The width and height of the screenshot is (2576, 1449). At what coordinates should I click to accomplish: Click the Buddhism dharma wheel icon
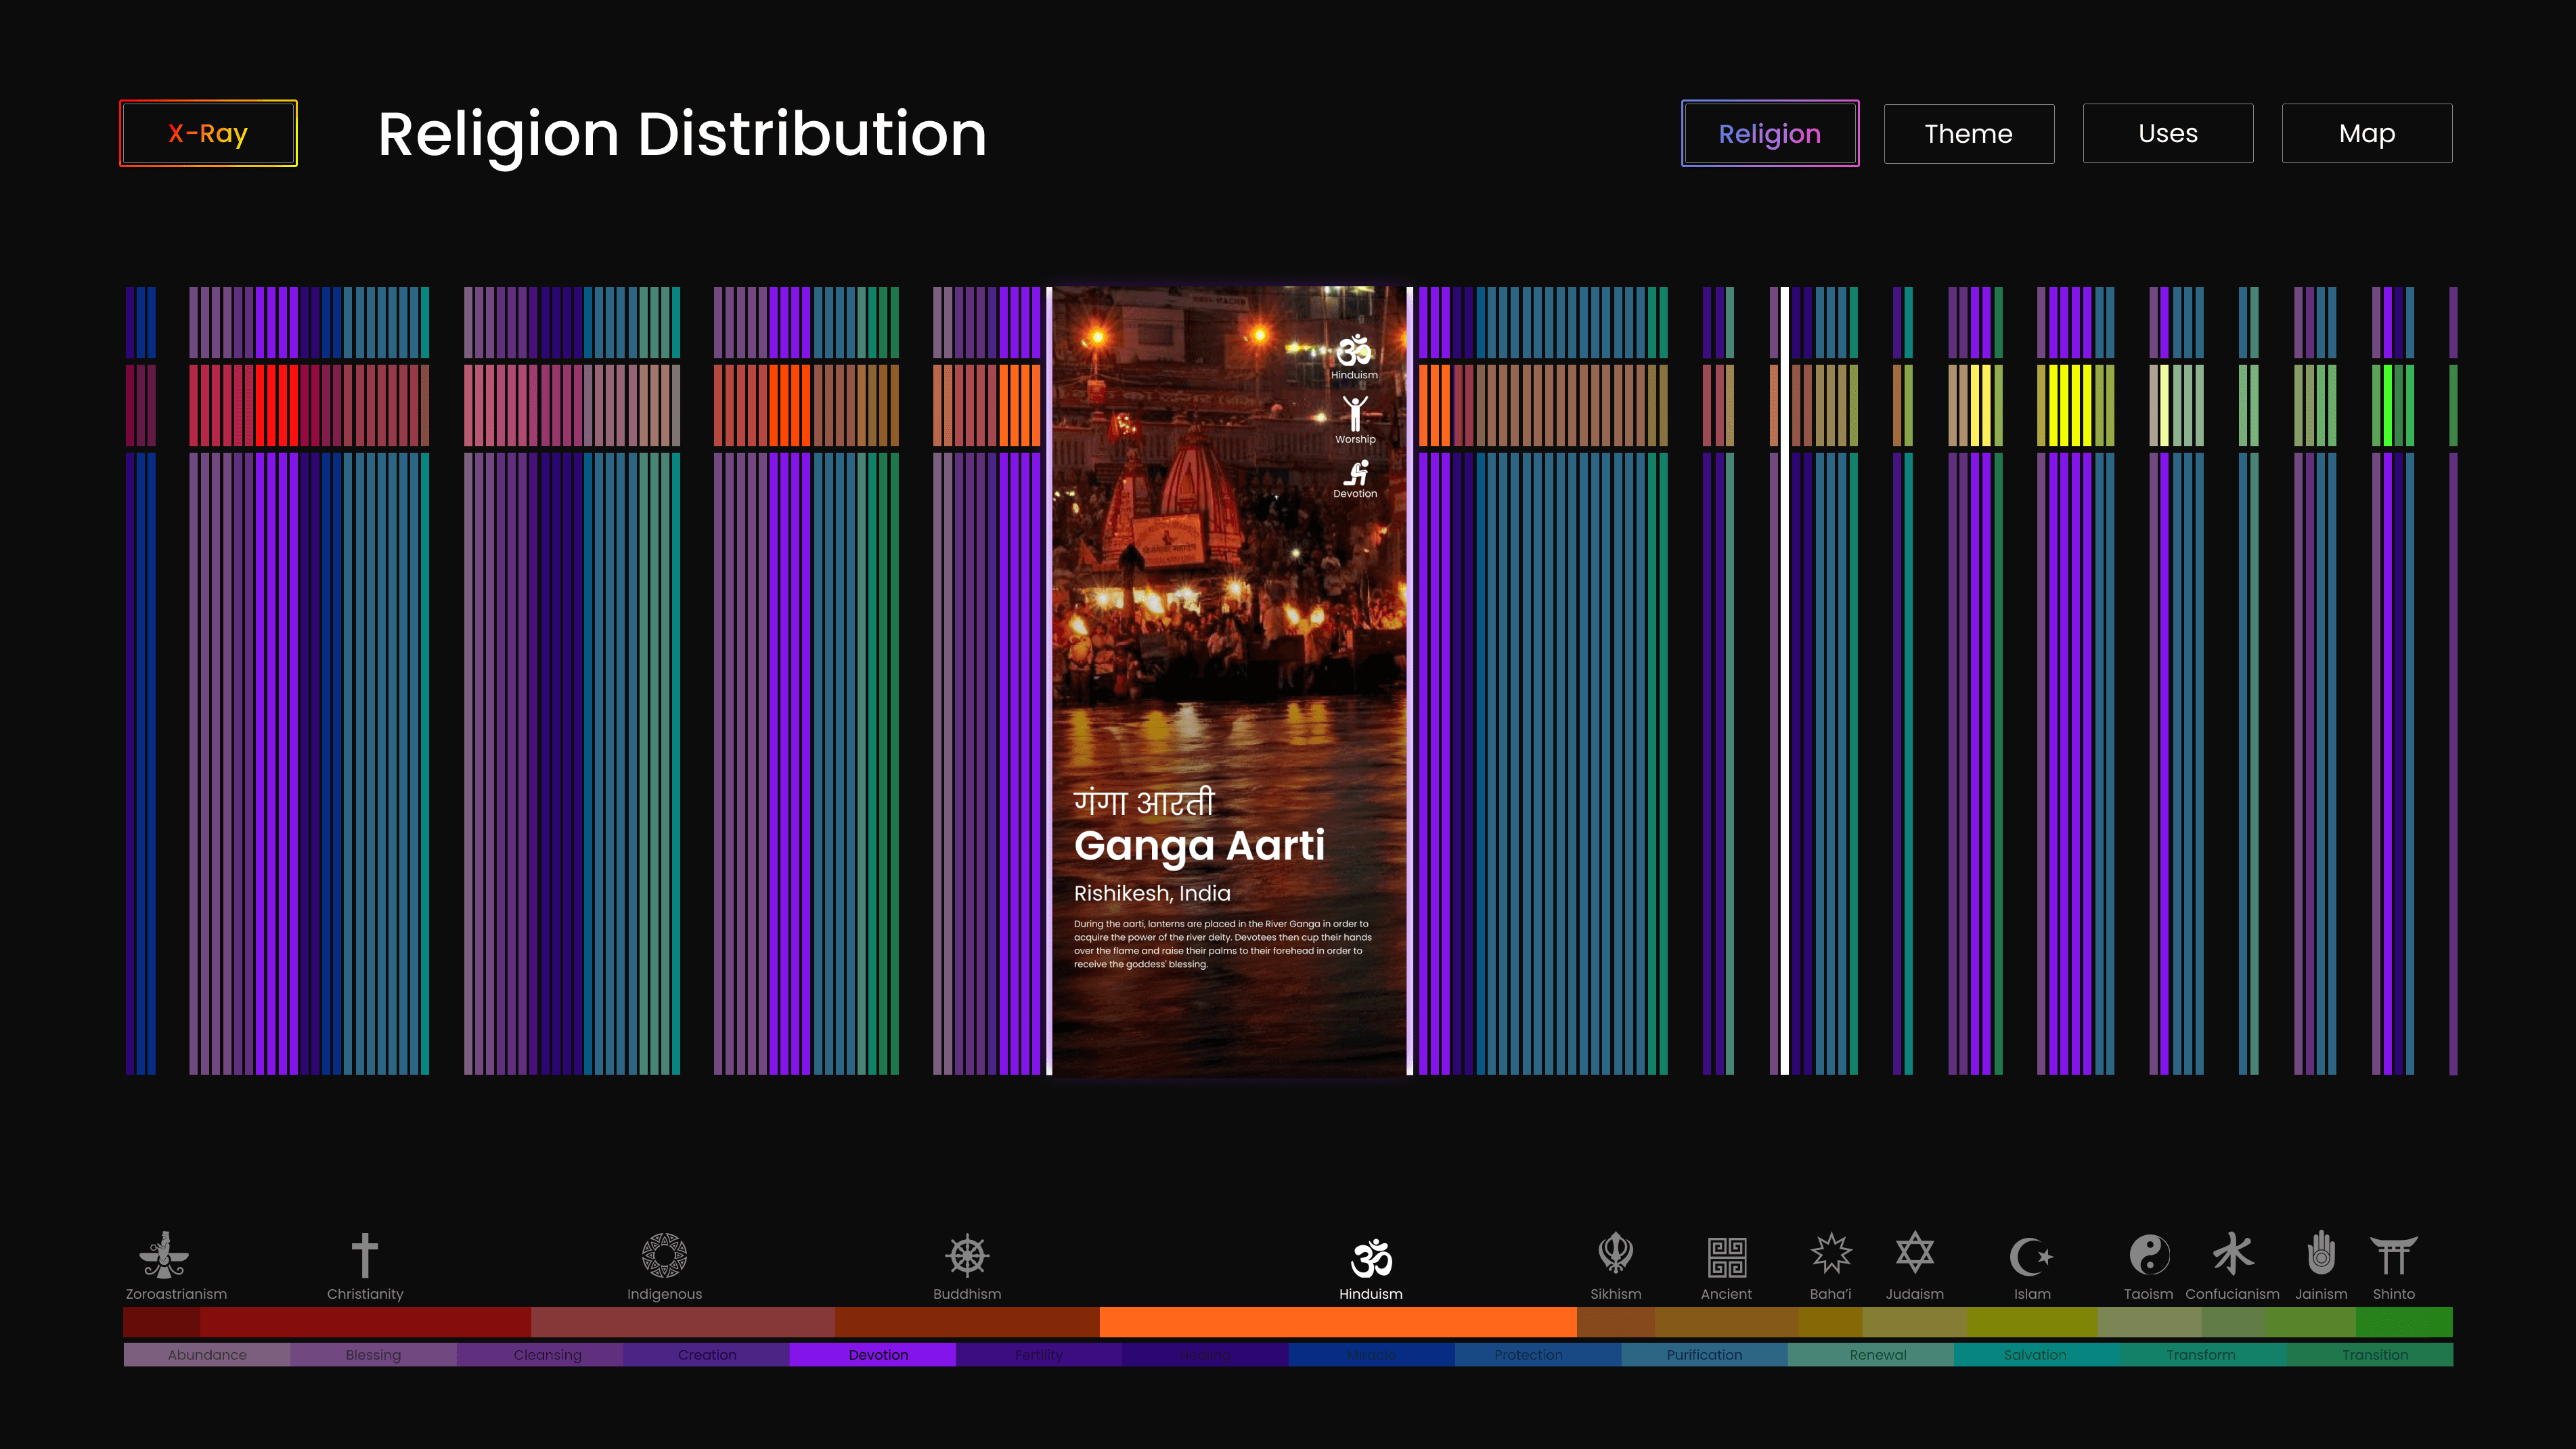967,1254
